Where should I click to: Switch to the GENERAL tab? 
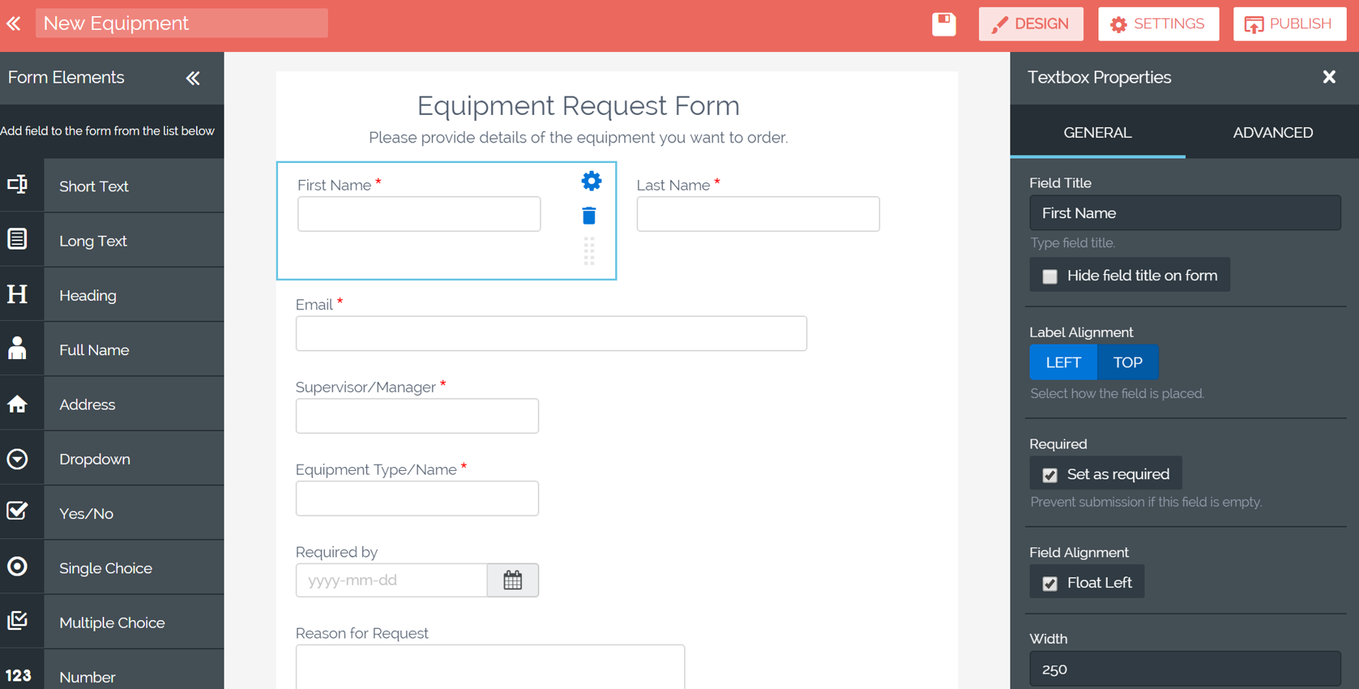[x=1098, y=132]
